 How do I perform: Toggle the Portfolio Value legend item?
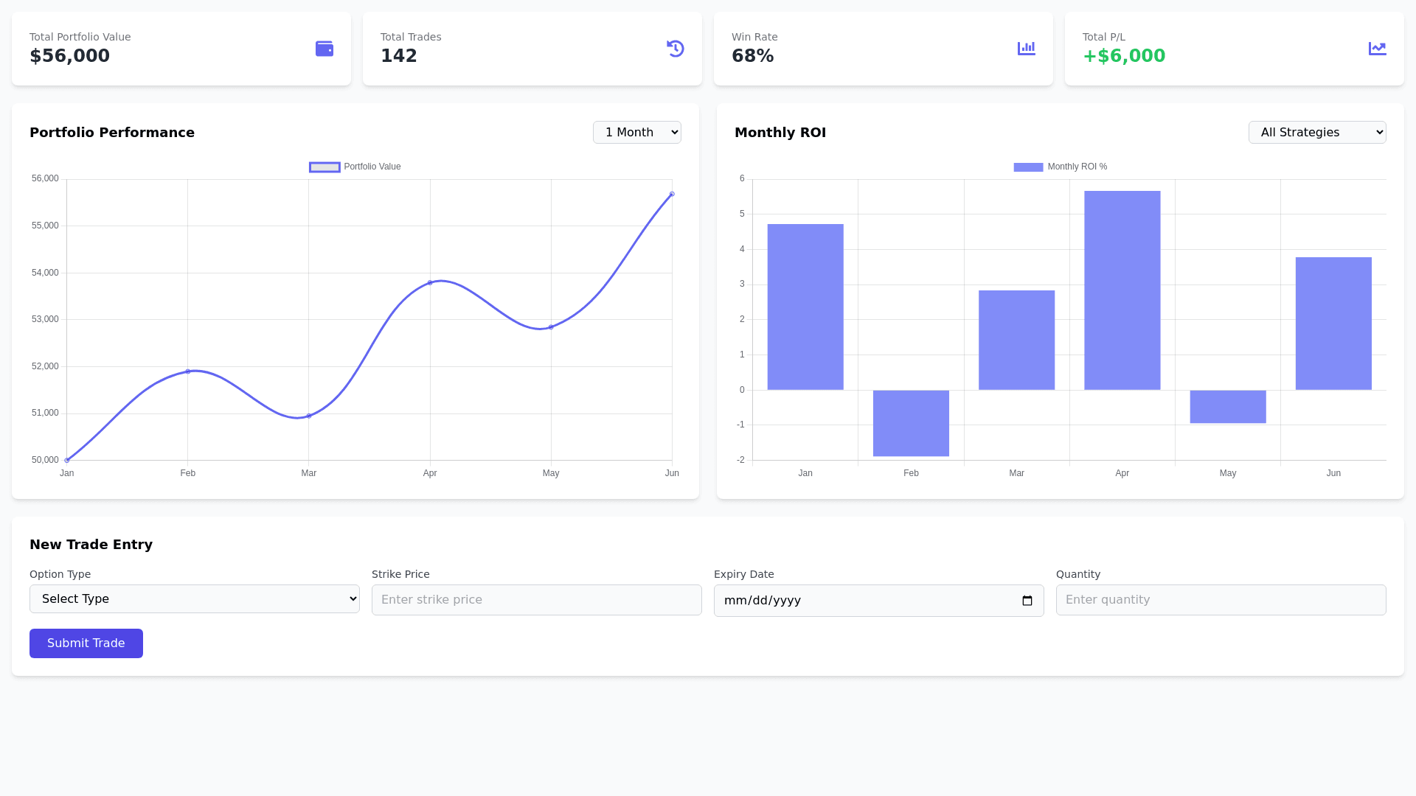pos(355,167)
